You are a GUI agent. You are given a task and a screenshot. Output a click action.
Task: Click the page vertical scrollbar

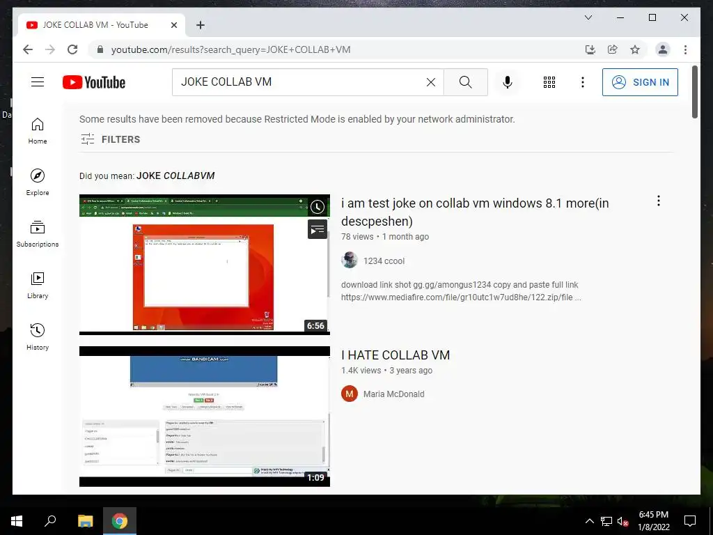tap(695, 92)
